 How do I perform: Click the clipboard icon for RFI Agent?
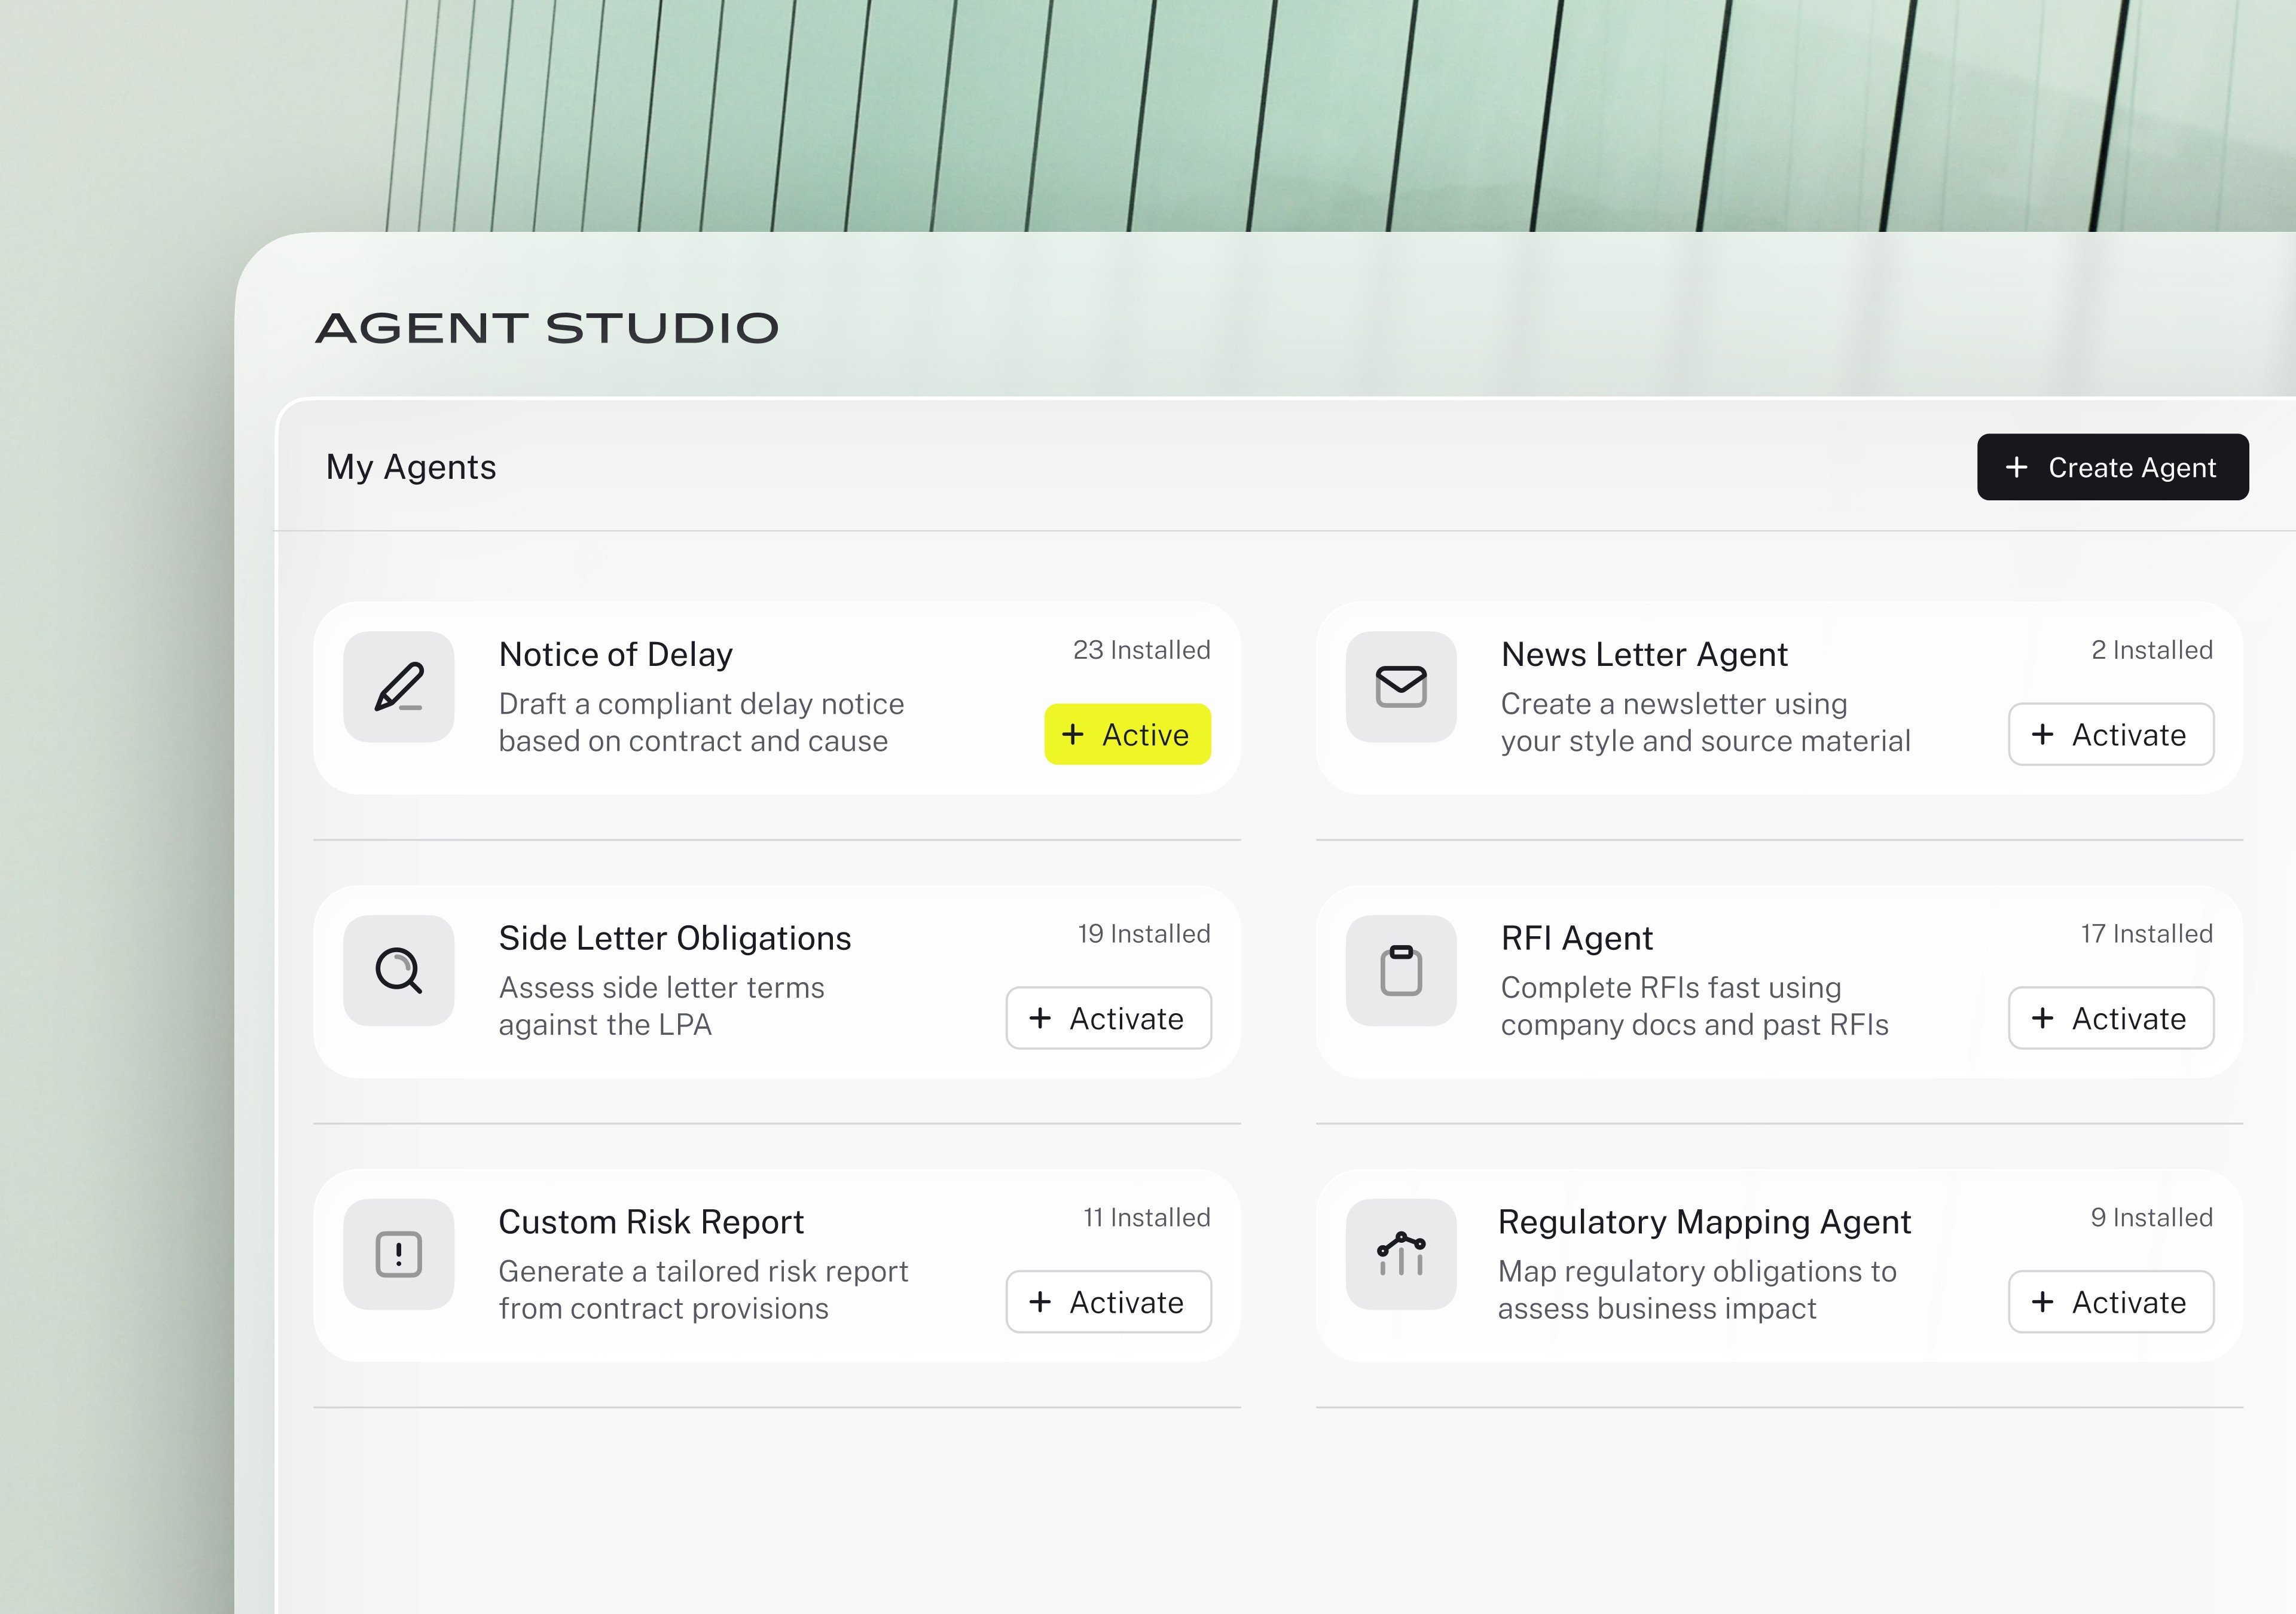click(x=1400, y=970)
